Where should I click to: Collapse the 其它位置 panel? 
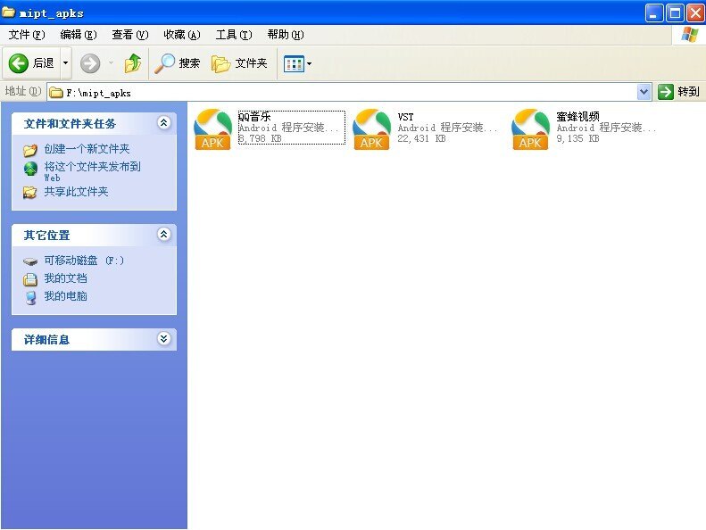click(x=163, y=235)
